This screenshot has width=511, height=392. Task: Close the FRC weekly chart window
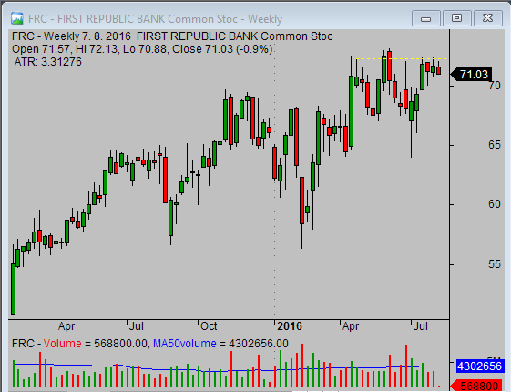[x=487, y=18]
